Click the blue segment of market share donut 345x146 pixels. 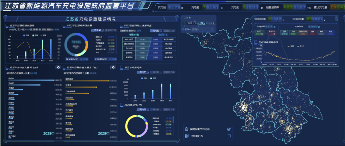pos(83,36)
